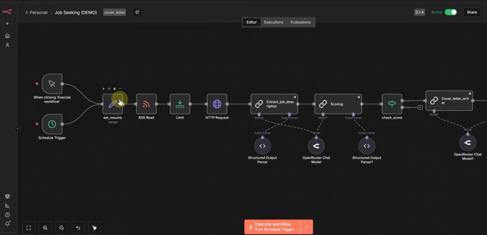Click the Share button
This screenshot has width=487, height=235.
click(472, 12)
